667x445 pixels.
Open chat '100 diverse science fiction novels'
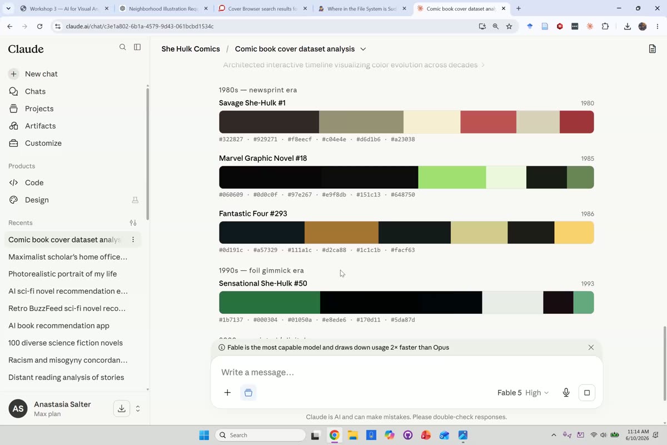(x=66, y=343)
